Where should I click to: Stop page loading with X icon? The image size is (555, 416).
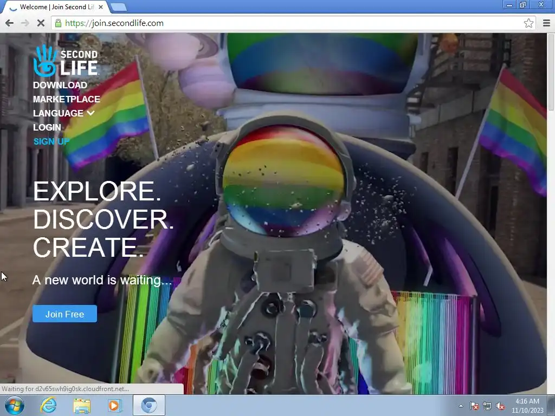41,23
